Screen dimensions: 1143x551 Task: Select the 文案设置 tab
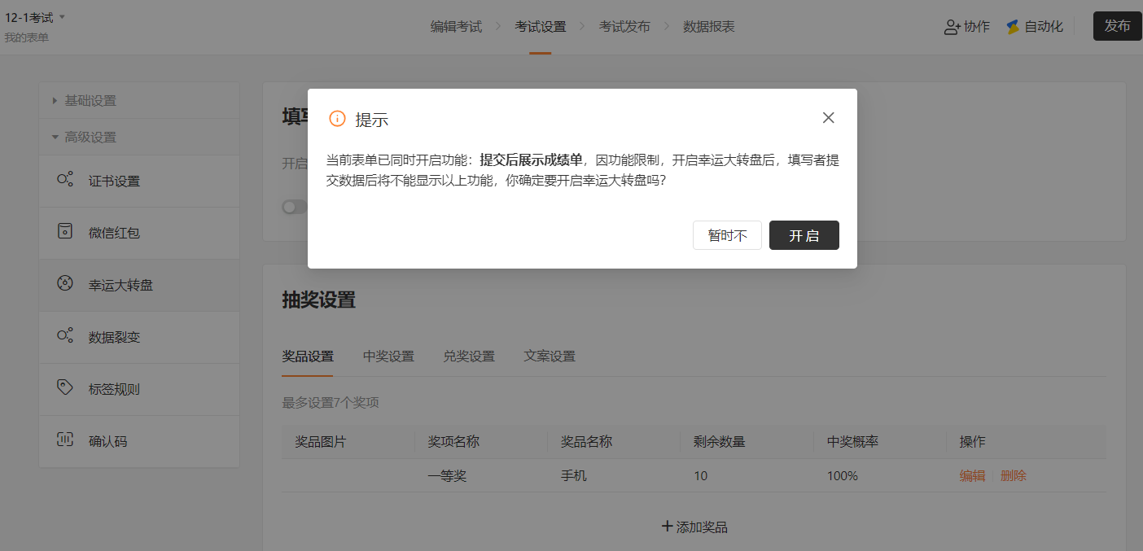(550, 356)
